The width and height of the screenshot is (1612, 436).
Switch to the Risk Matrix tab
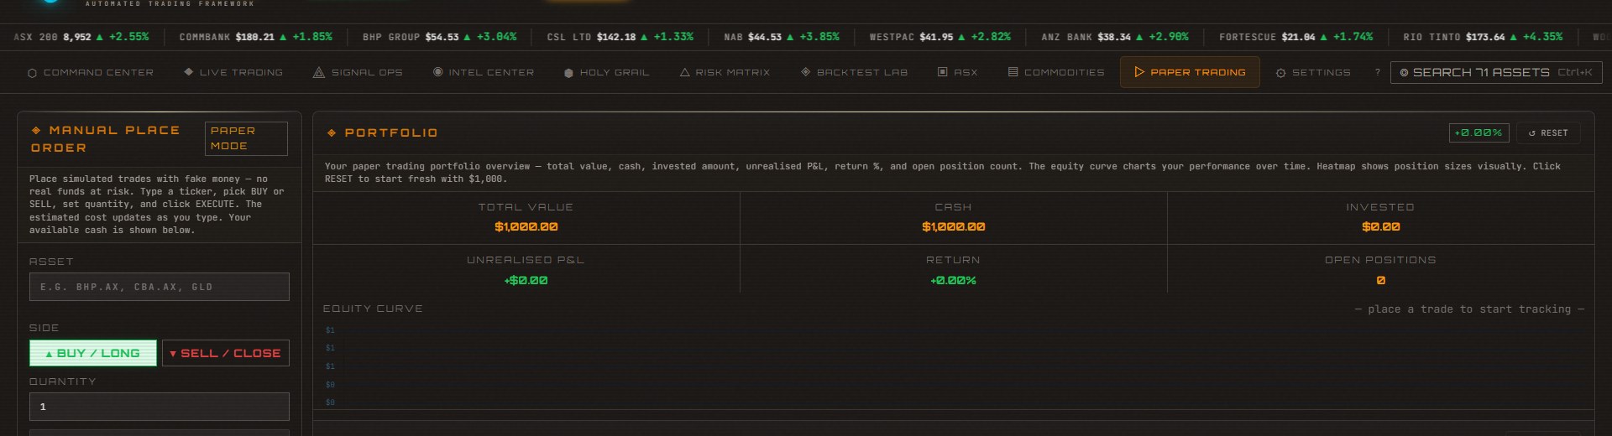[x=725, y=73]
